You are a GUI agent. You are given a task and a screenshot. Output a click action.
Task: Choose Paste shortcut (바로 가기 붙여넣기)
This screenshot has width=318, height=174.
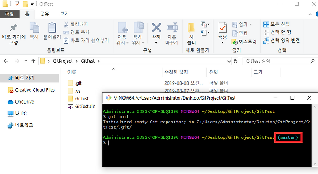pos(86,41)
